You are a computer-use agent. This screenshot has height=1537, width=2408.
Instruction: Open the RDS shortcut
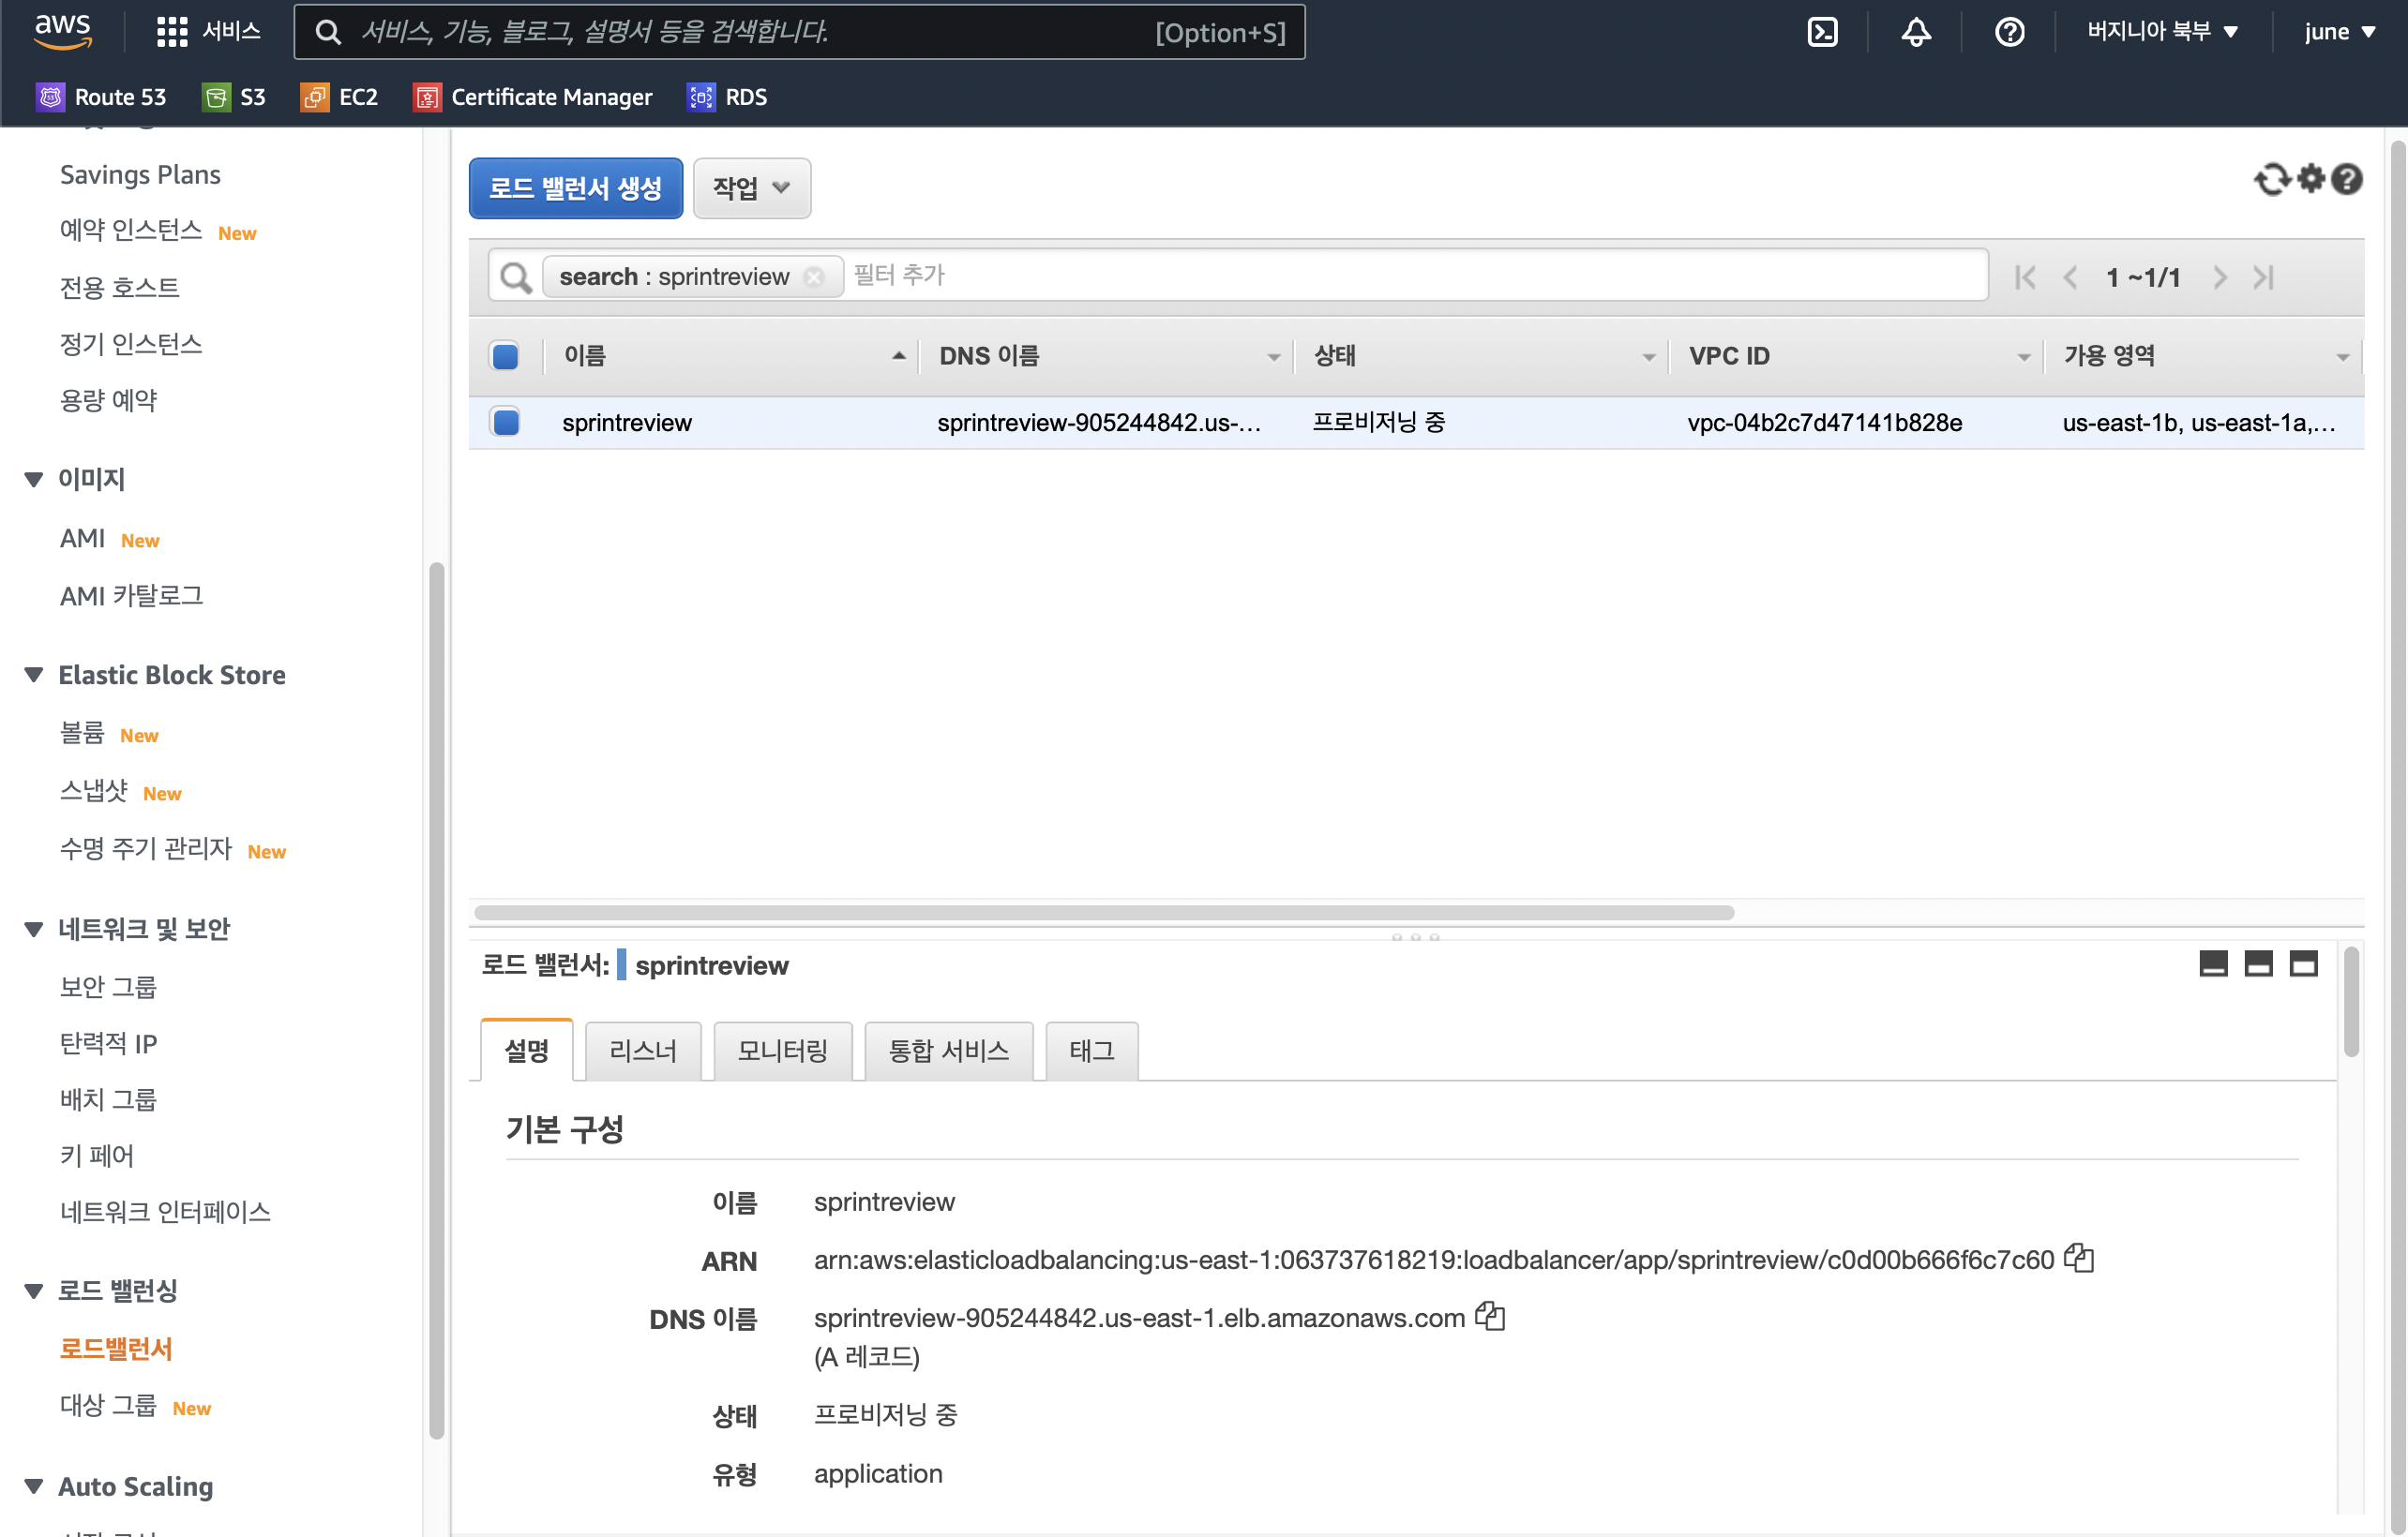click(x=727, y=97)
